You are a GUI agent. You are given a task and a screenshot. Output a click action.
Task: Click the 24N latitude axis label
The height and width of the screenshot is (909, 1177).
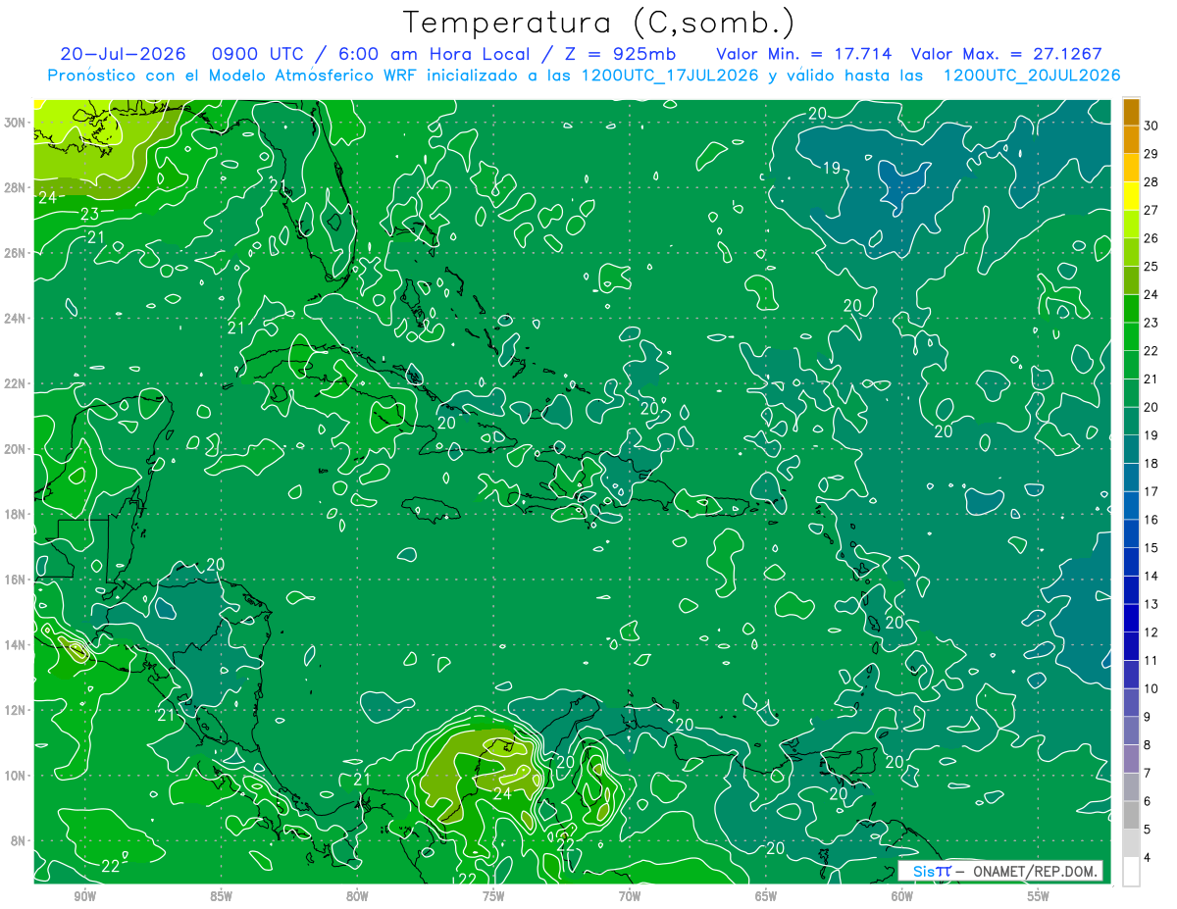tap(15, 319)
